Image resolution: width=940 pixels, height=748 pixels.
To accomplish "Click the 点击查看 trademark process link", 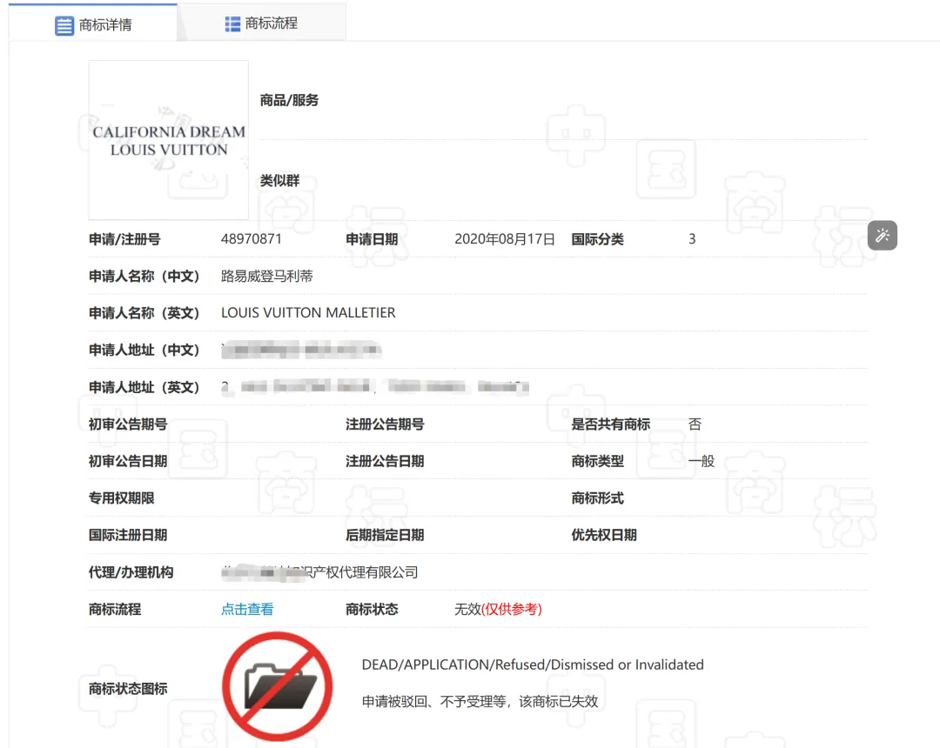I will point(247,609).
